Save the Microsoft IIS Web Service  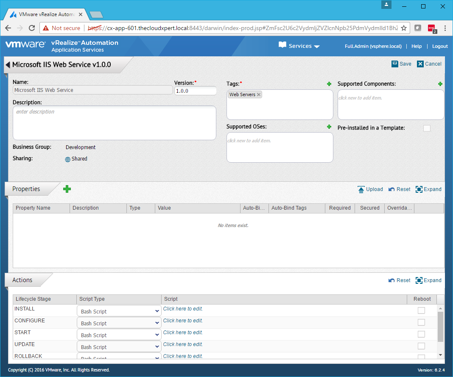click(401, 64)
